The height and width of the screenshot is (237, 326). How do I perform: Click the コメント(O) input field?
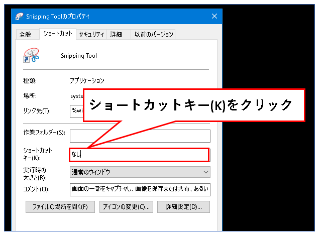pos(140,189)
